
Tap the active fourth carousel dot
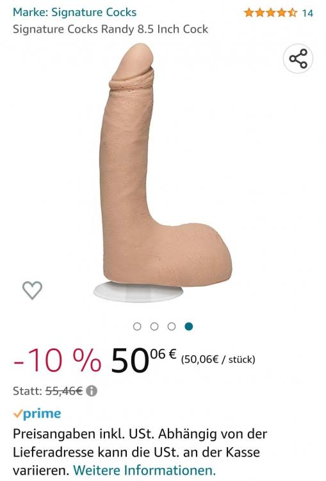pos(189,326)
